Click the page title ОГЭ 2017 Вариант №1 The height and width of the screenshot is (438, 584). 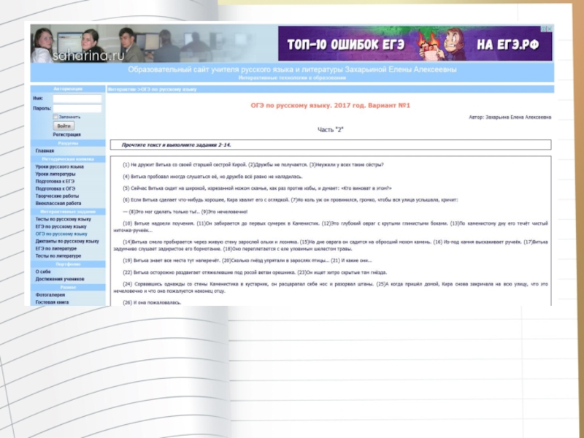[331, 105]
